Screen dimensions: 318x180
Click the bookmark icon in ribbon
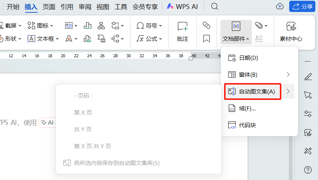pos(206,39)
